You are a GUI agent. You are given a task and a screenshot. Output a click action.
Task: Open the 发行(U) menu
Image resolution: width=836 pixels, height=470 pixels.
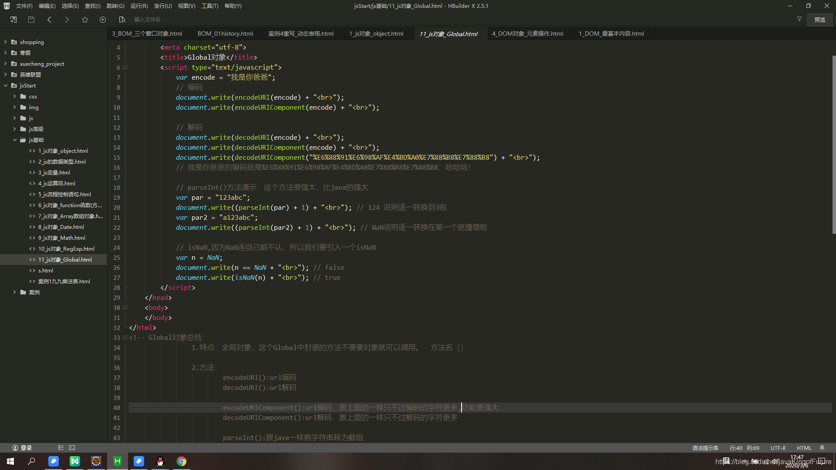tap(163, 6)
